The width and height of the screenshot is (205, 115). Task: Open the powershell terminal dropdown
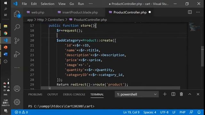coord(137,94)
